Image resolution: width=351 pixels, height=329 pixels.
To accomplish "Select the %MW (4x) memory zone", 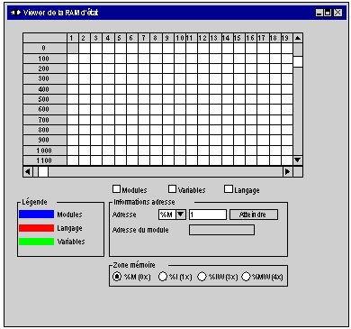I will pyautogui.click(x=246, y=277).
